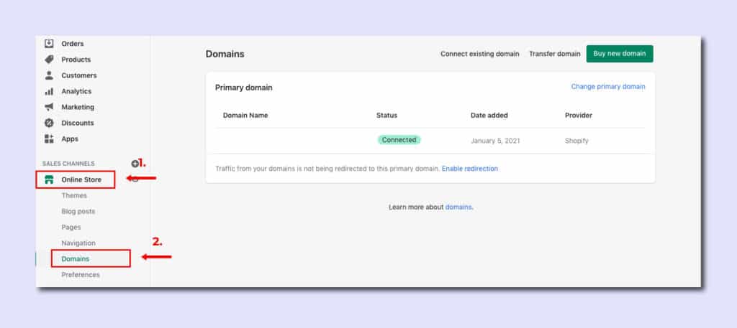Click the Date added column header

coord(489,116)
